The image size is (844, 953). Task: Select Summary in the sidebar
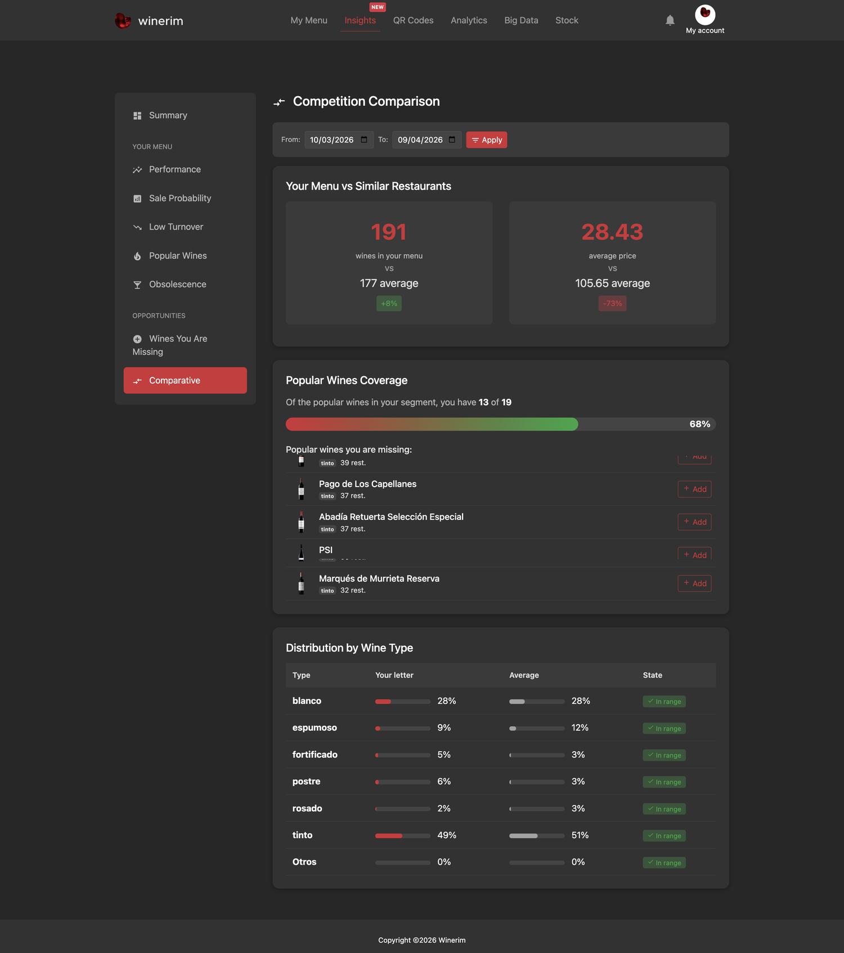(185, 115)
